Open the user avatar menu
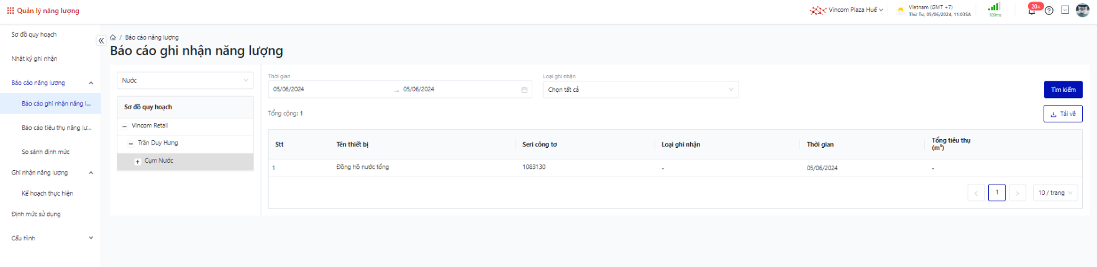The image size is (1097, 267). pos(1083,10)
